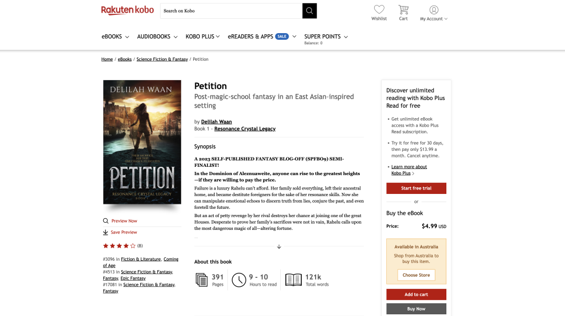565x316 pixels.
Task: Click the Add to cart button
Action: (416, 294)
